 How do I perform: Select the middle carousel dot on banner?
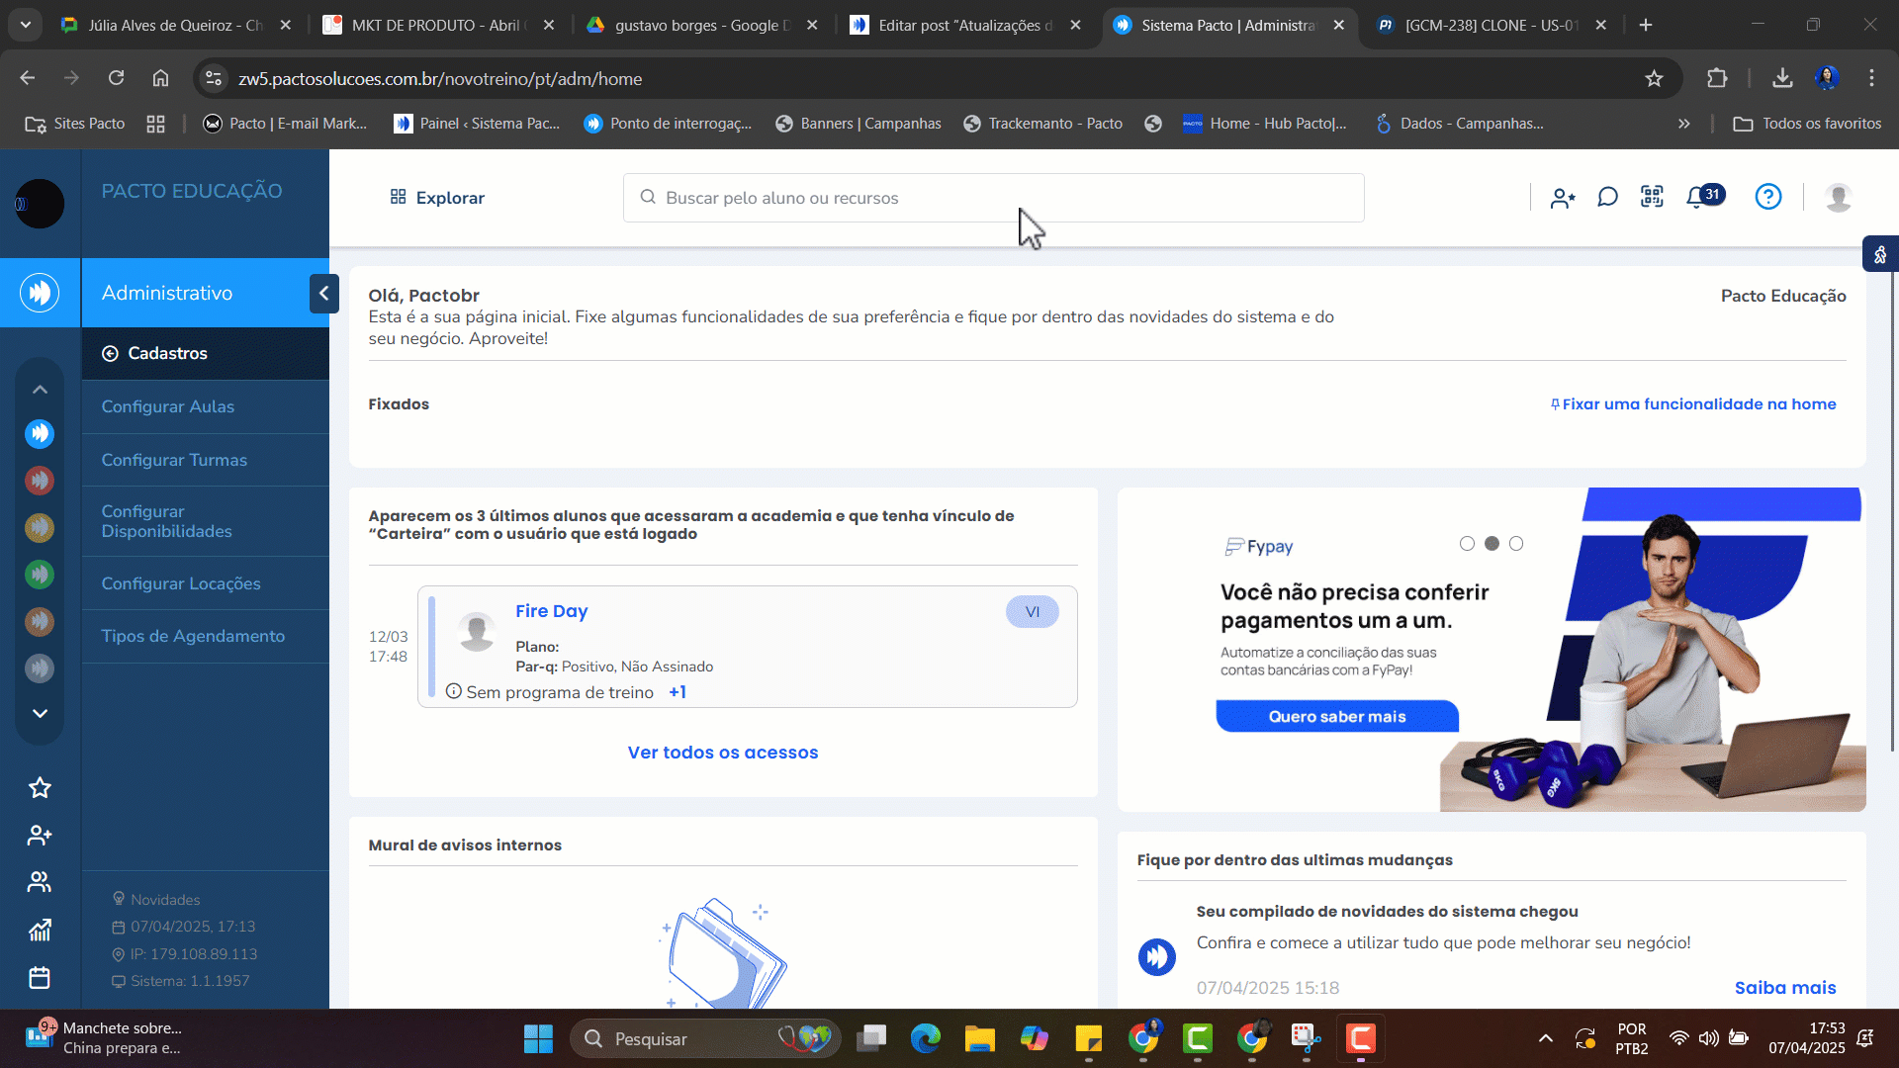pyautogui.click(x=1492, y=544)
